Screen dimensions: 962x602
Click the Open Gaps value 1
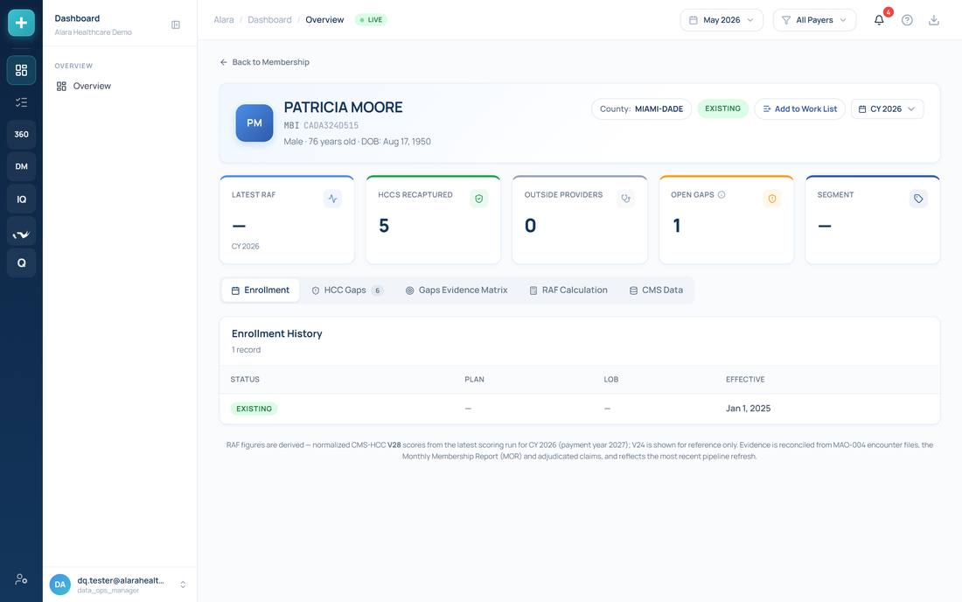[x=677, y=226]
